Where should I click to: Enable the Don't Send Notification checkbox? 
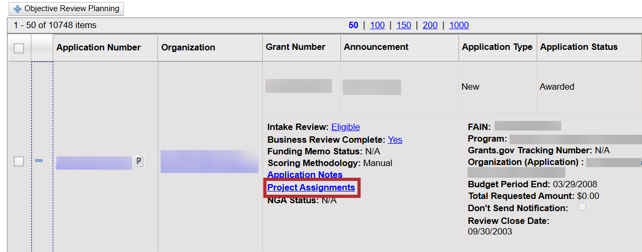(x=582, y=207)
